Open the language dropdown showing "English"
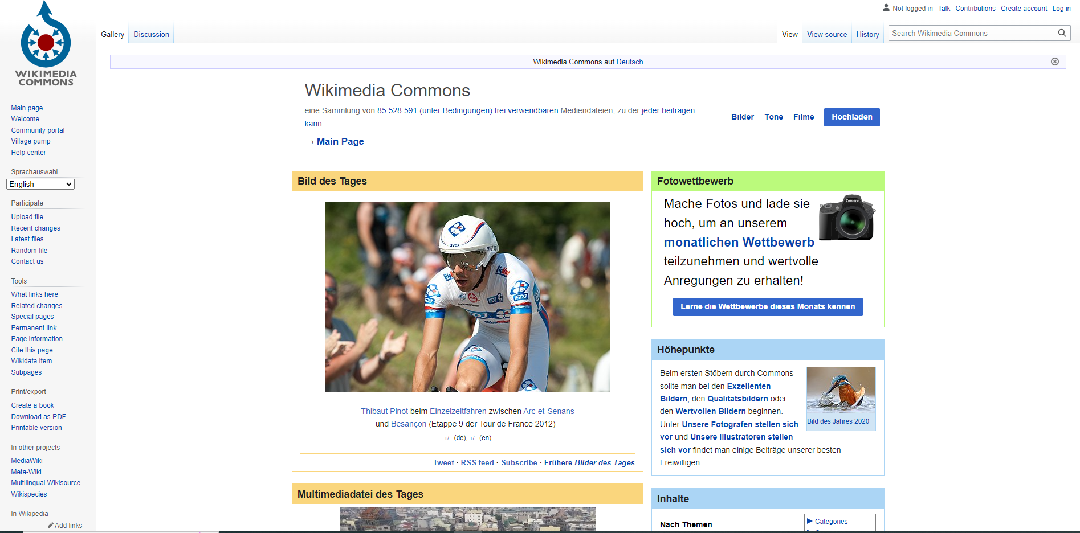The width and height of the screenshot is (1080, 533). 40,184
